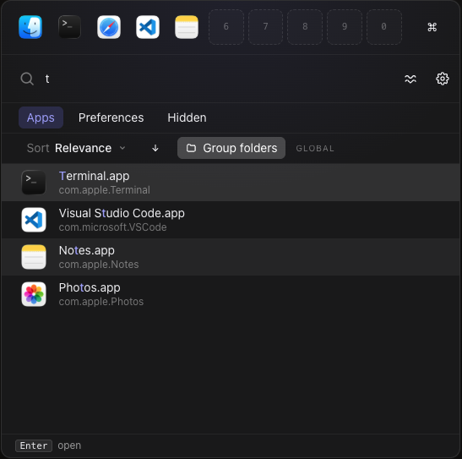Select empty slot 0
The width and height of the screenshot is (462, 459).
point(384,27)
